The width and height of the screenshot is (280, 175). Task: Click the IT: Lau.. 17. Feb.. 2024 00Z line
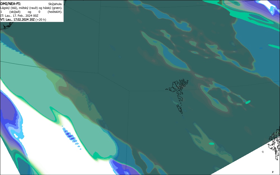click(19, 16)
